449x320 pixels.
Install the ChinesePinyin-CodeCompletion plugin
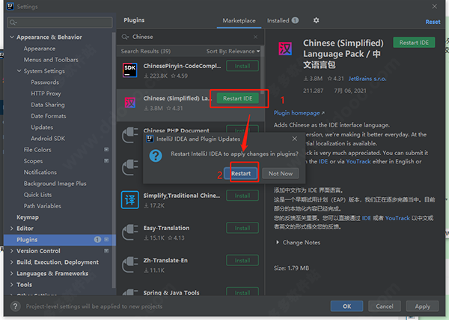tap(242, 66)
